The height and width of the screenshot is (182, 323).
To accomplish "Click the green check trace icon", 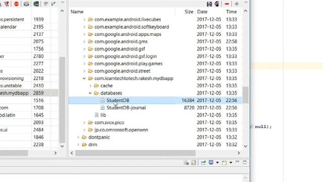I will pyautogui.click(x=53, y=4).
